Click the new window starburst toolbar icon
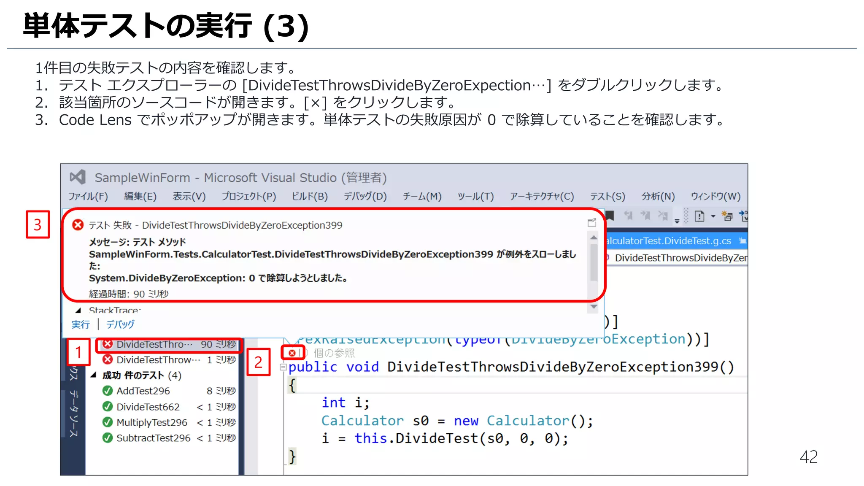 click(x=727, y=216)
